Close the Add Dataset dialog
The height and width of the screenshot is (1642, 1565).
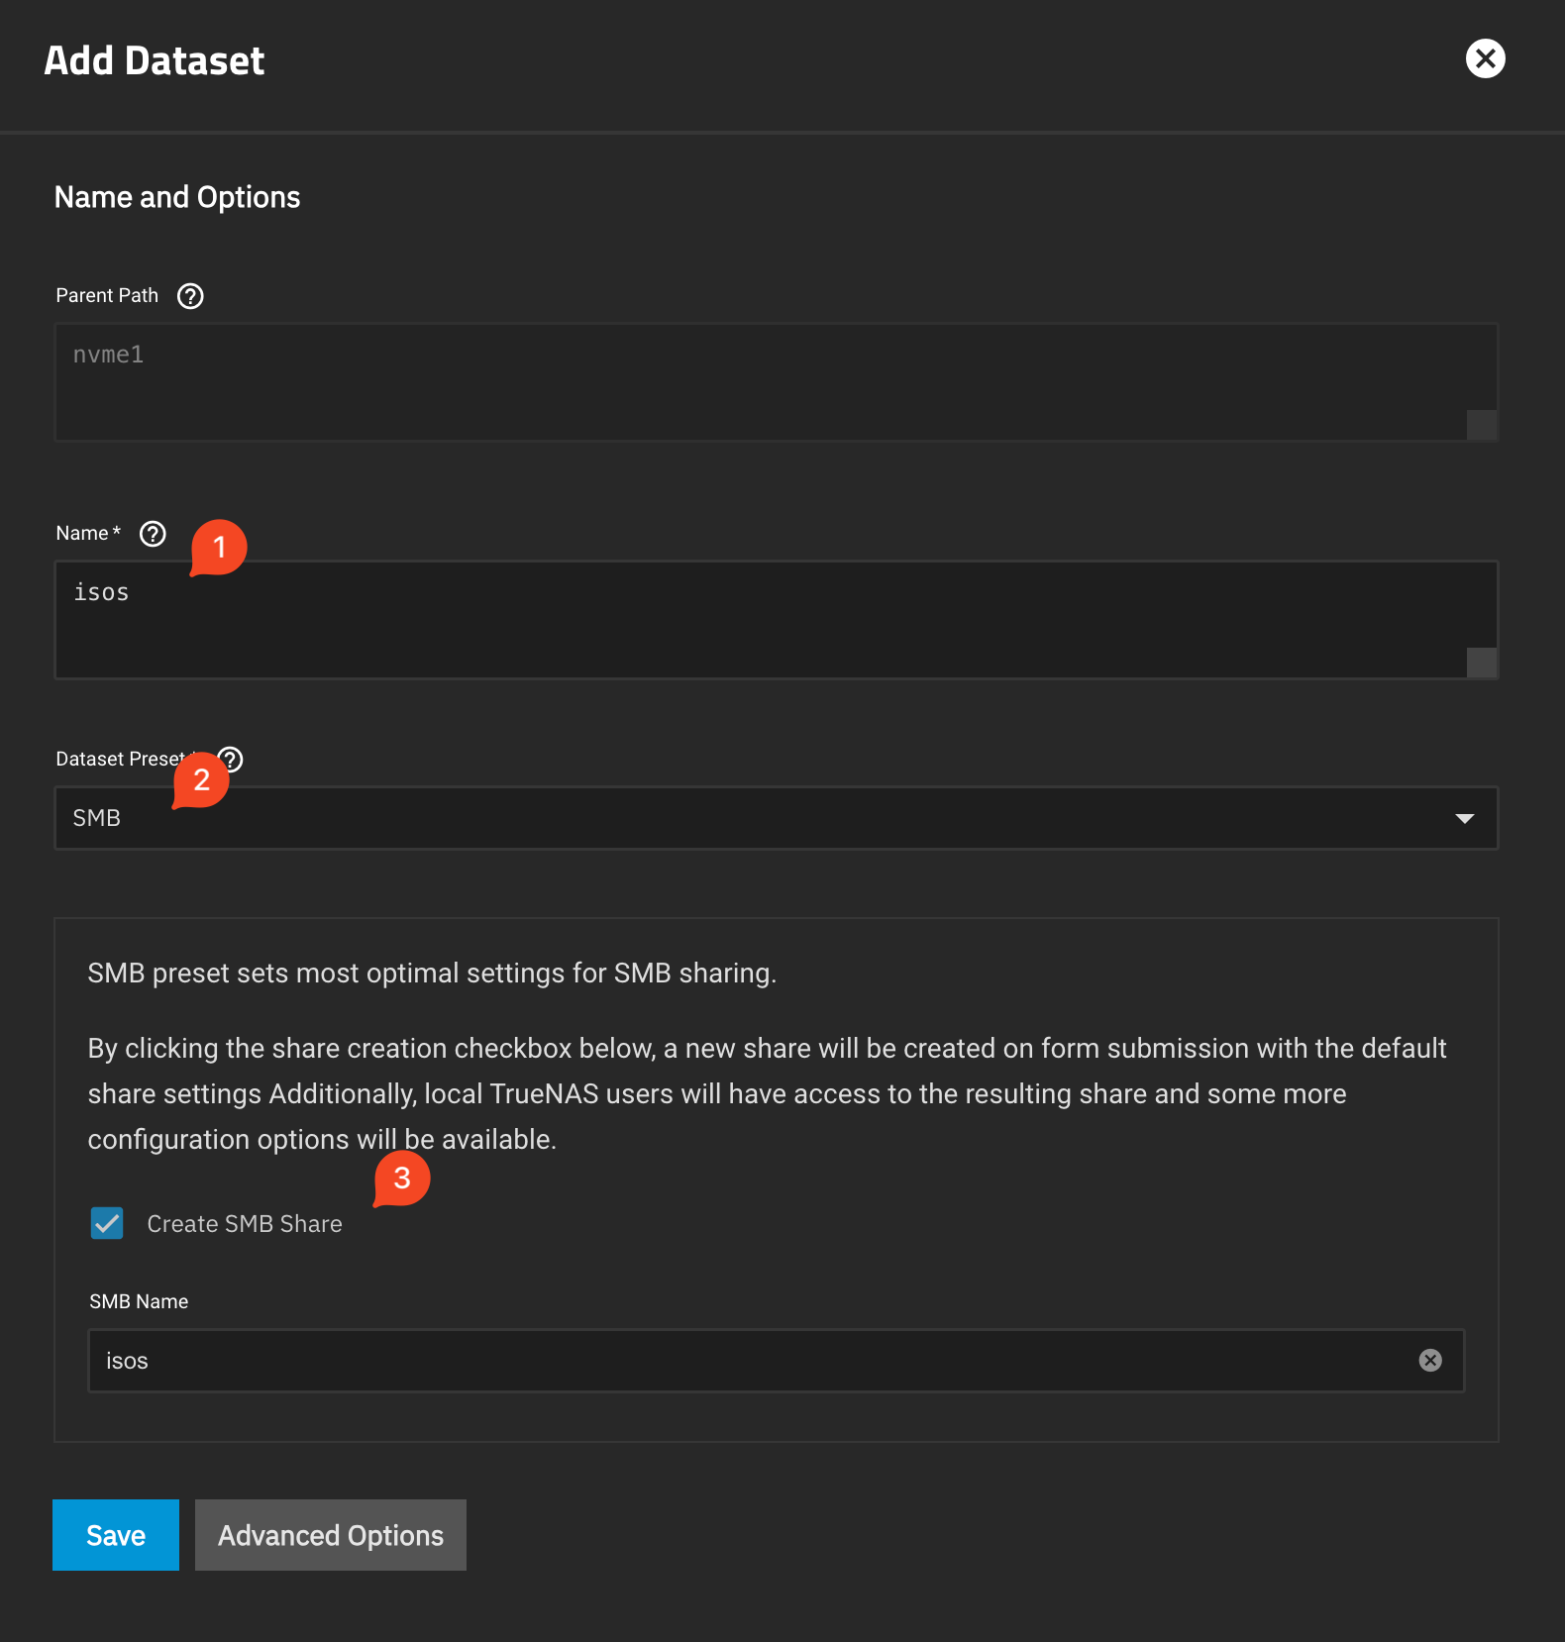pyautogui.click(x=1485, y=58)
